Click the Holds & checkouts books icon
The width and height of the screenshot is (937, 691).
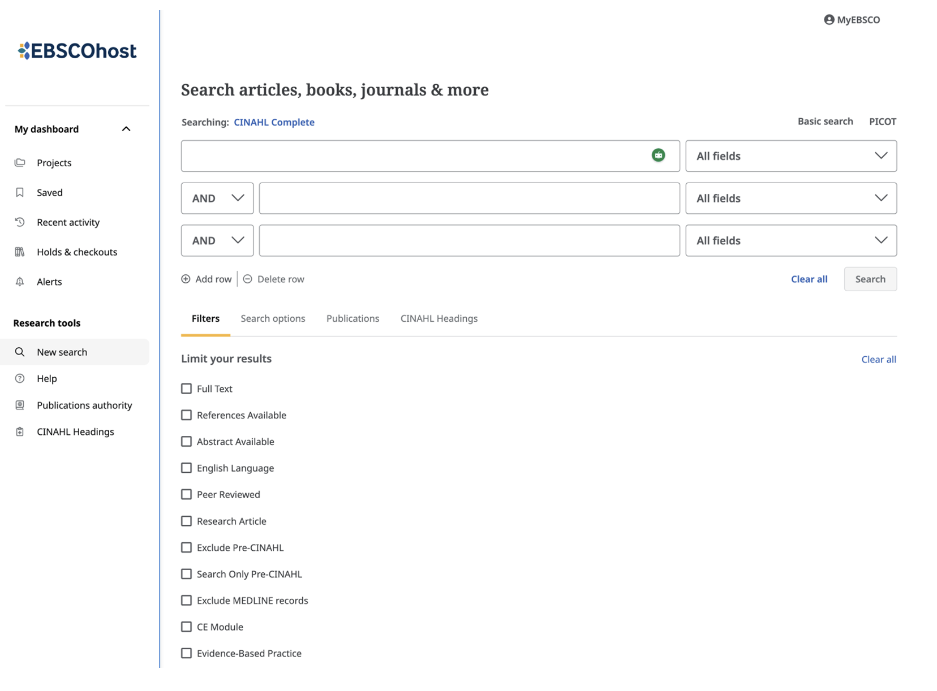click(20, 252)
